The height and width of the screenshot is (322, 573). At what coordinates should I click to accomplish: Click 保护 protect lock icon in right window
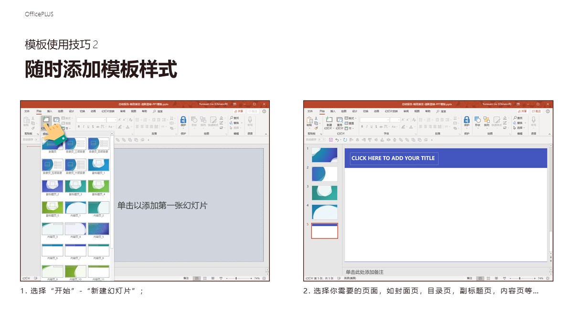[467, 120]
